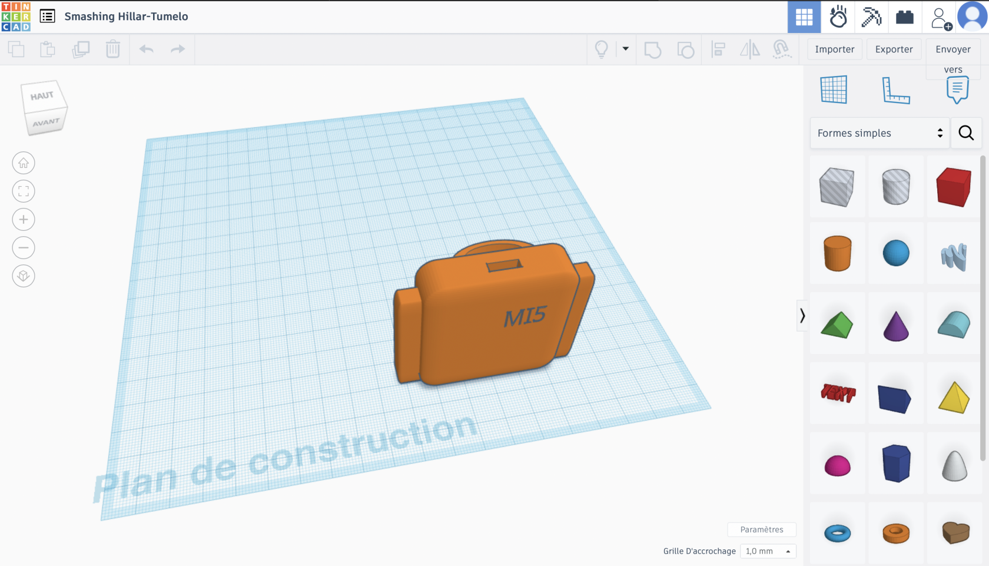The width and height of the screenshot is (989, 566).
Task: Redo the last action
Action: (178, 49)
